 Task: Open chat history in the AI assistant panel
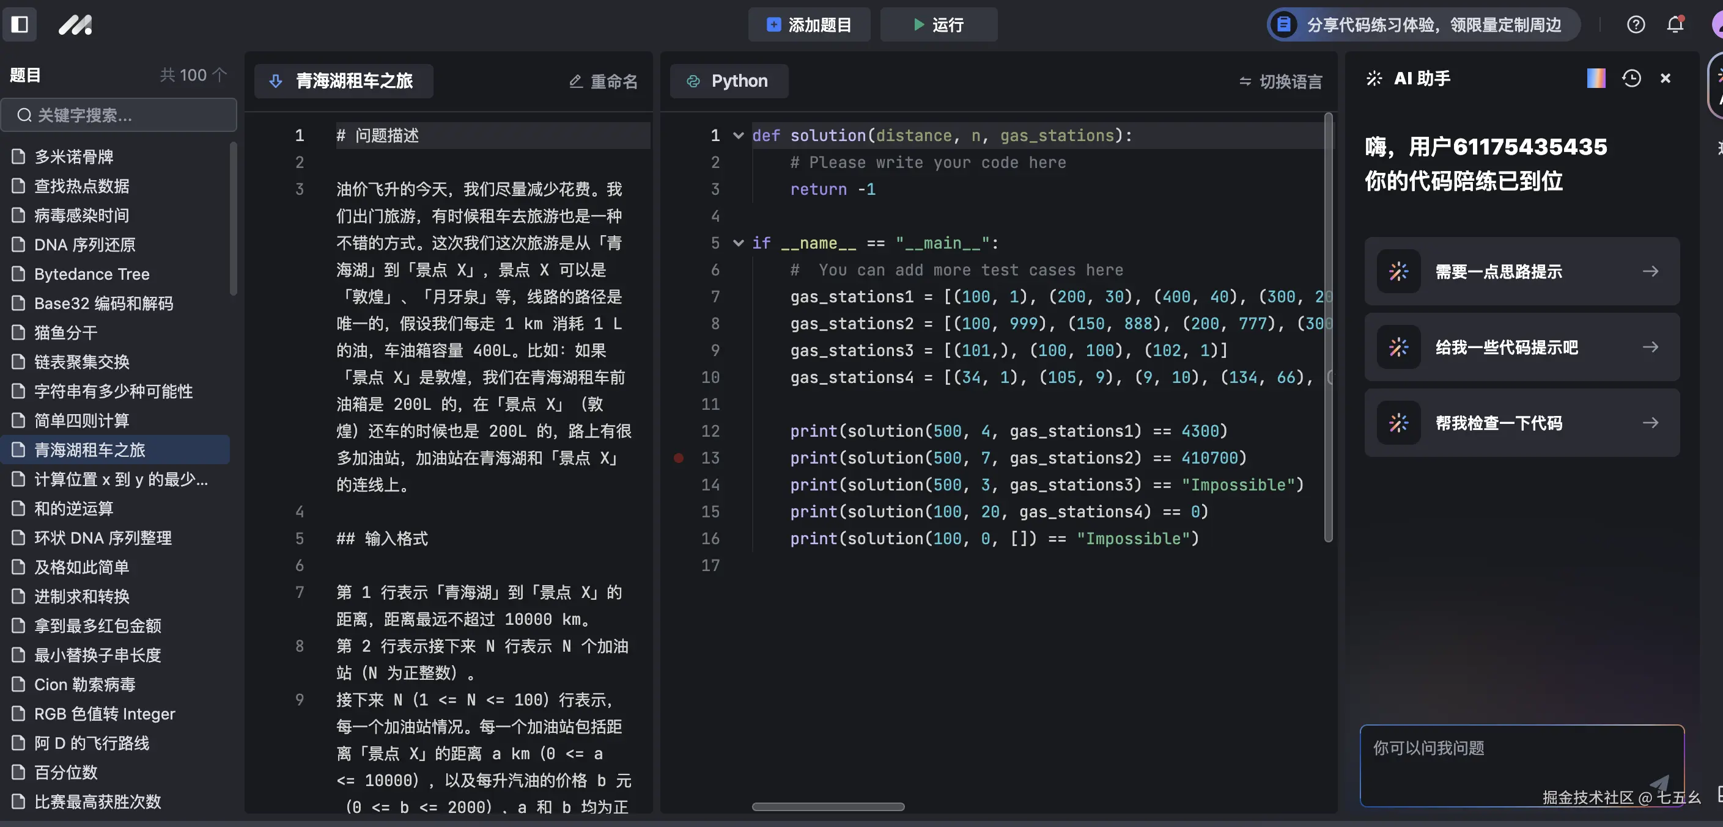point(1632,78)
